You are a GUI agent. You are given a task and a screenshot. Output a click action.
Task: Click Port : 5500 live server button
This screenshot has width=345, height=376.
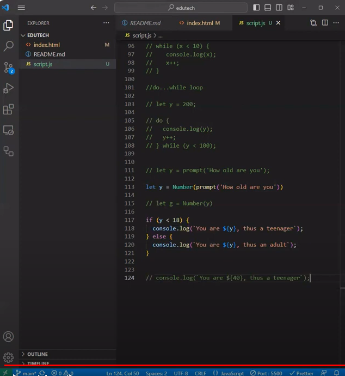pos(266,373)
